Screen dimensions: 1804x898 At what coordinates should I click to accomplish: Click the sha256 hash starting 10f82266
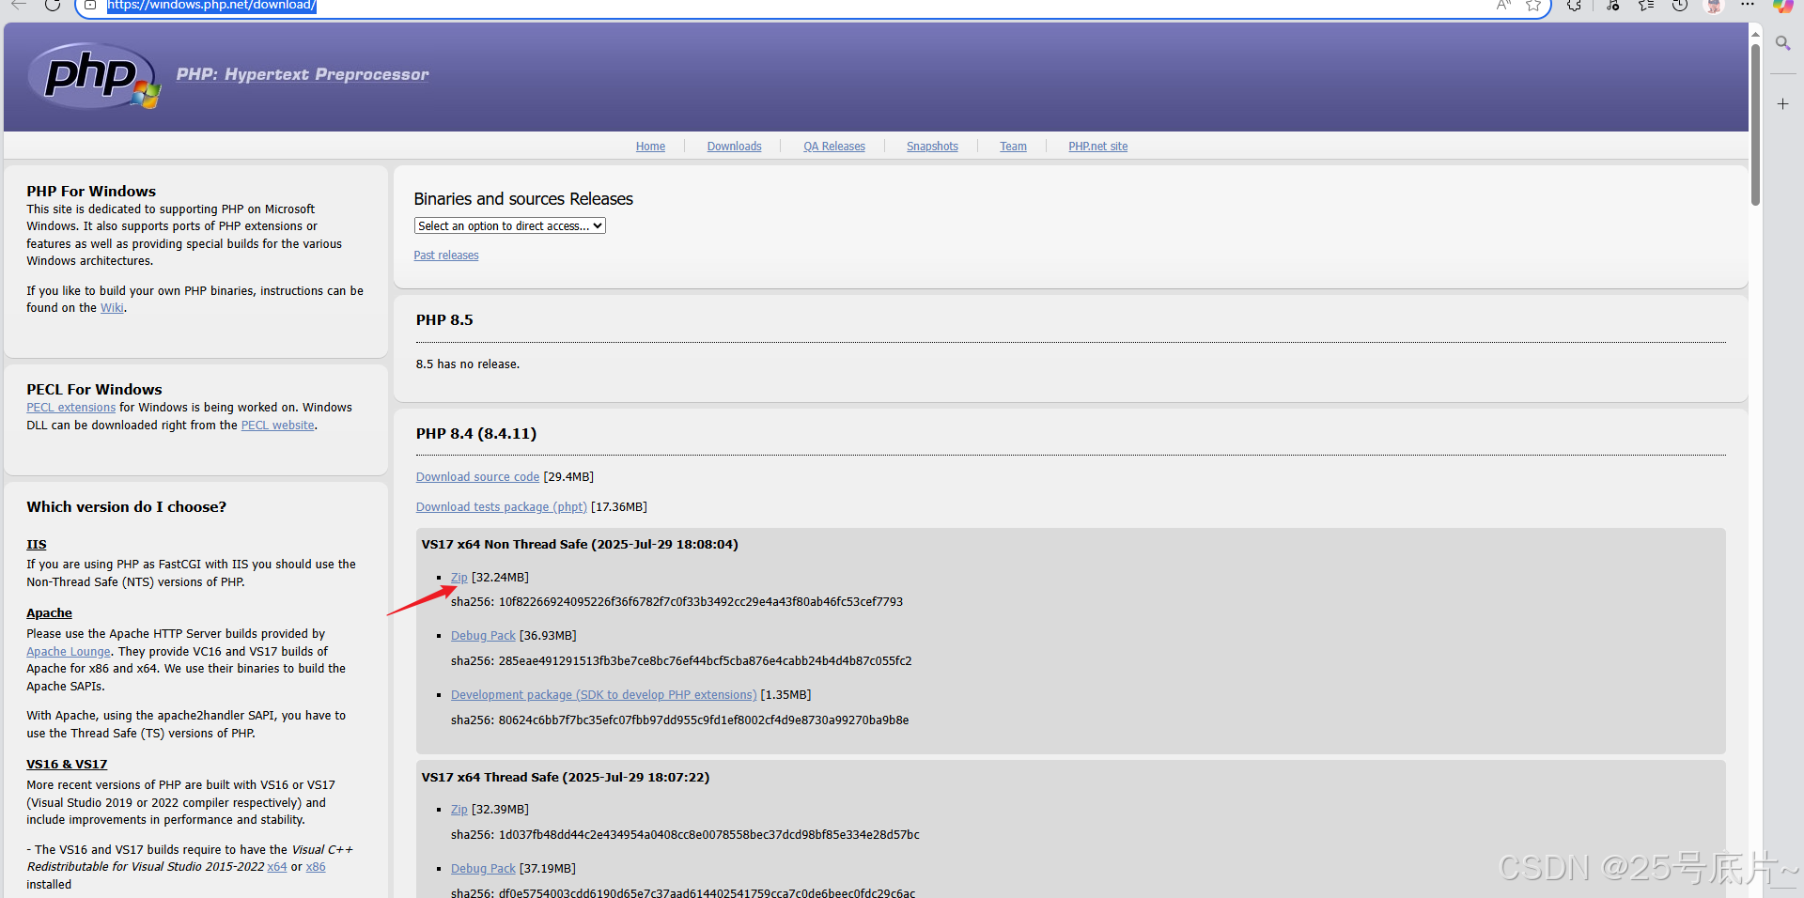(x=701, y=602)
